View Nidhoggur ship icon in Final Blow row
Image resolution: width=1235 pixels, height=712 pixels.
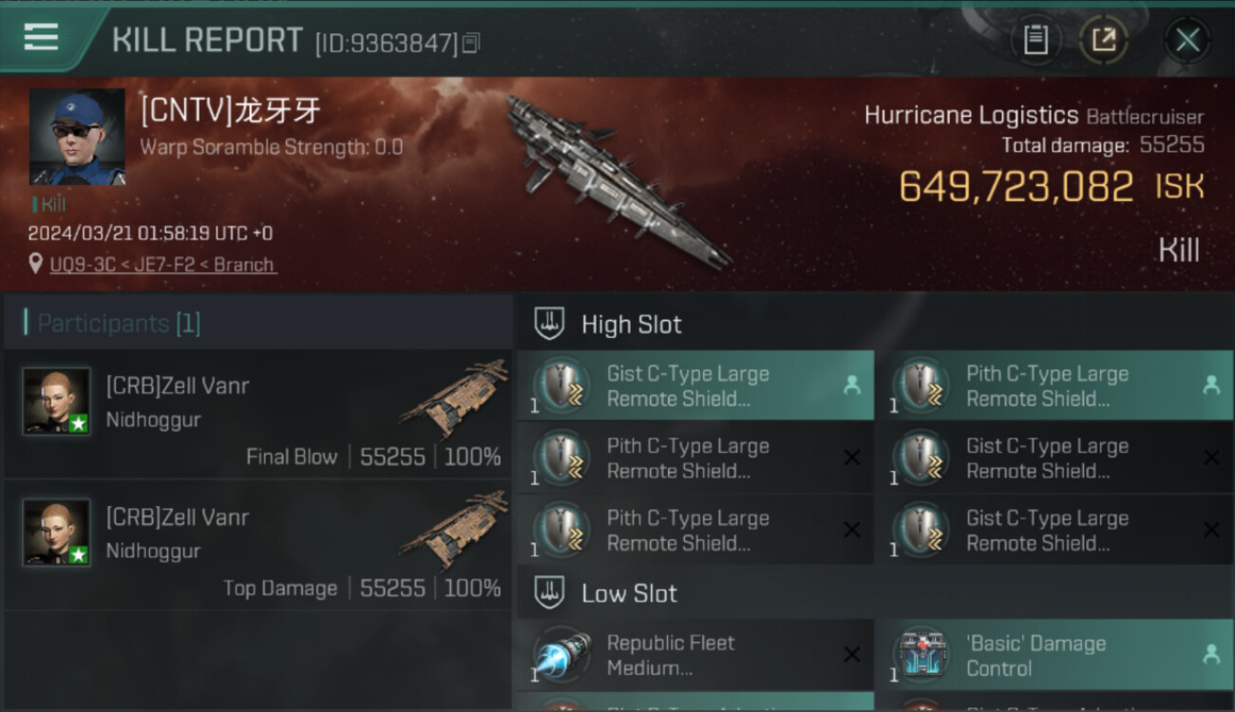[453, 397]
